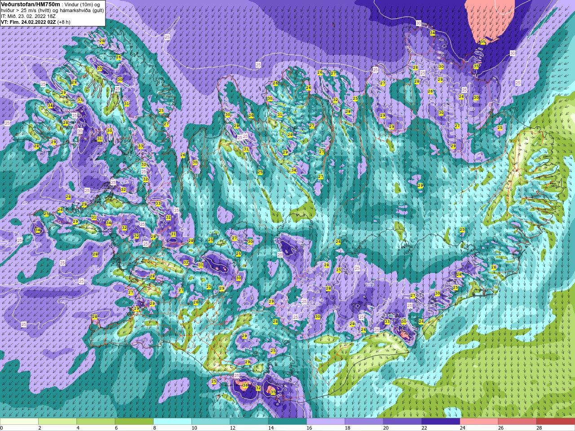Click the red above-28 m/s legend swatch

pyautogui.click(x=556, y=422)
